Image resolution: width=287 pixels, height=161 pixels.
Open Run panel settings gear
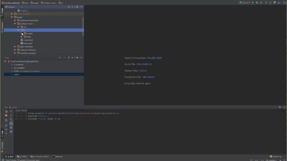coord(280,107)
